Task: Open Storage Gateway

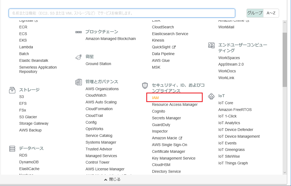Action: (x=34, y=124)
